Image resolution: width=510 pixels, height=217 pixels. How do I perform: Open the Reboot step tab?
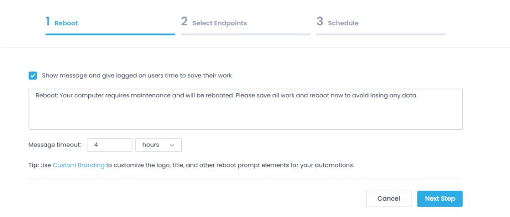point(66,23)
